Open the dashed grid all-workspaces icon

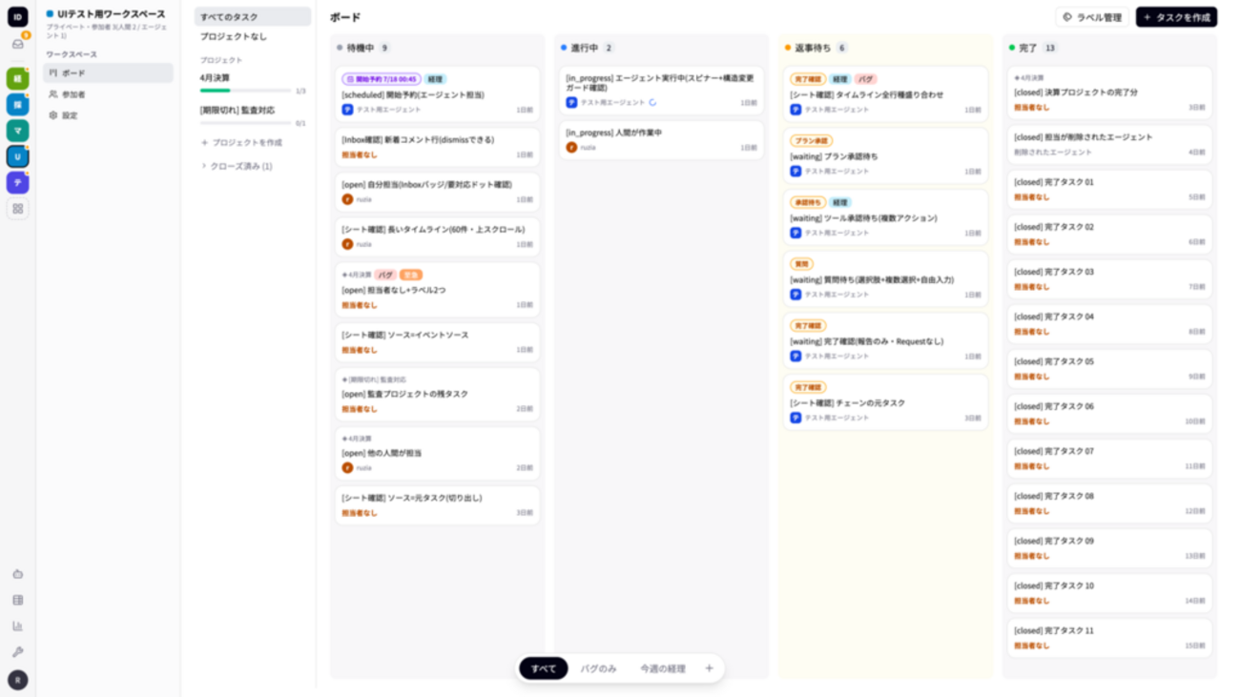pyautogui.click(x=18, y=209)
